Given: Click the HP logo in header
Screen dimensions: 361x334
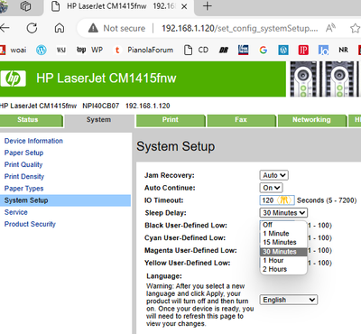Looking at the screenshot, I should coord(13,79).
